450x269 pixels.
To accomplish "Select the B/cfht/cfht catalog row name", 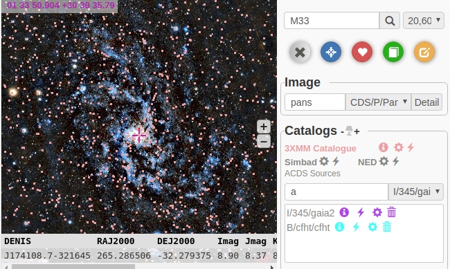I will tap(308, 228).
